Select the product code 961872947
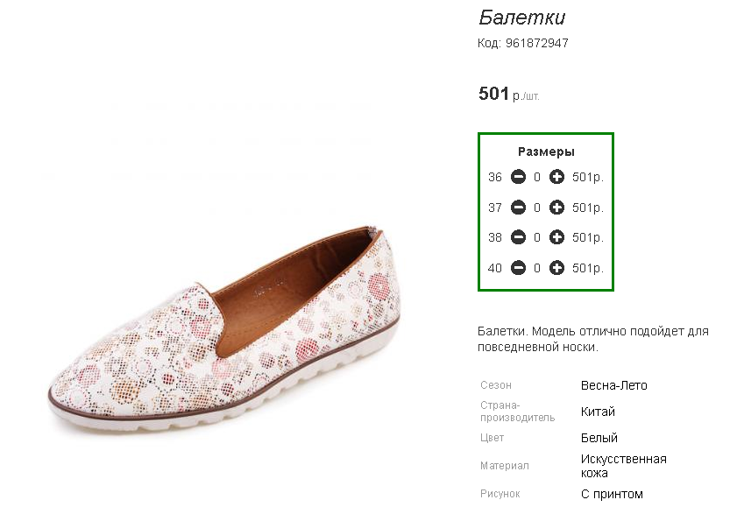 537,43
